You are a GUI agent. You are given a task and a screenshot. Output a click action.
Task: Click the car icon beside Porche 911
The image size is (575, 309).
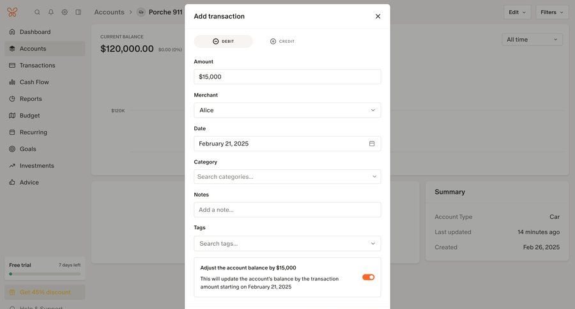point(141,12)
